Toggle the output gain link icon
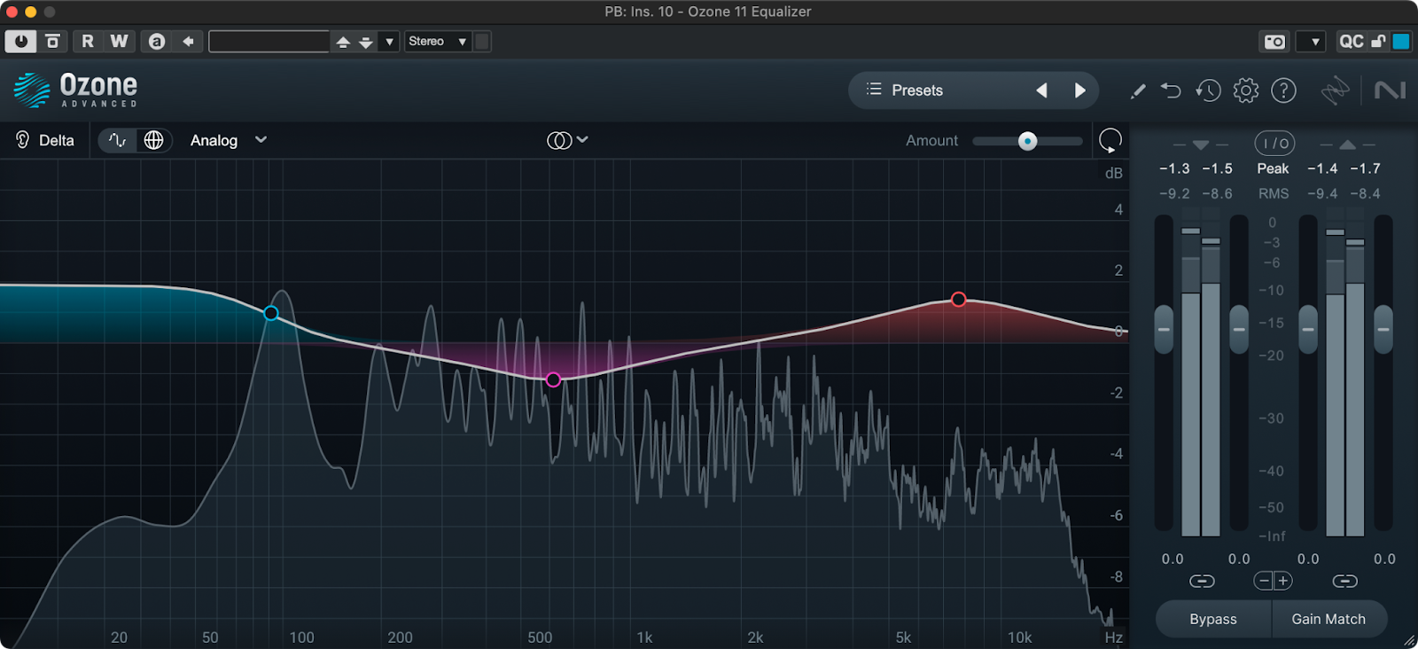 [1344, 581]
